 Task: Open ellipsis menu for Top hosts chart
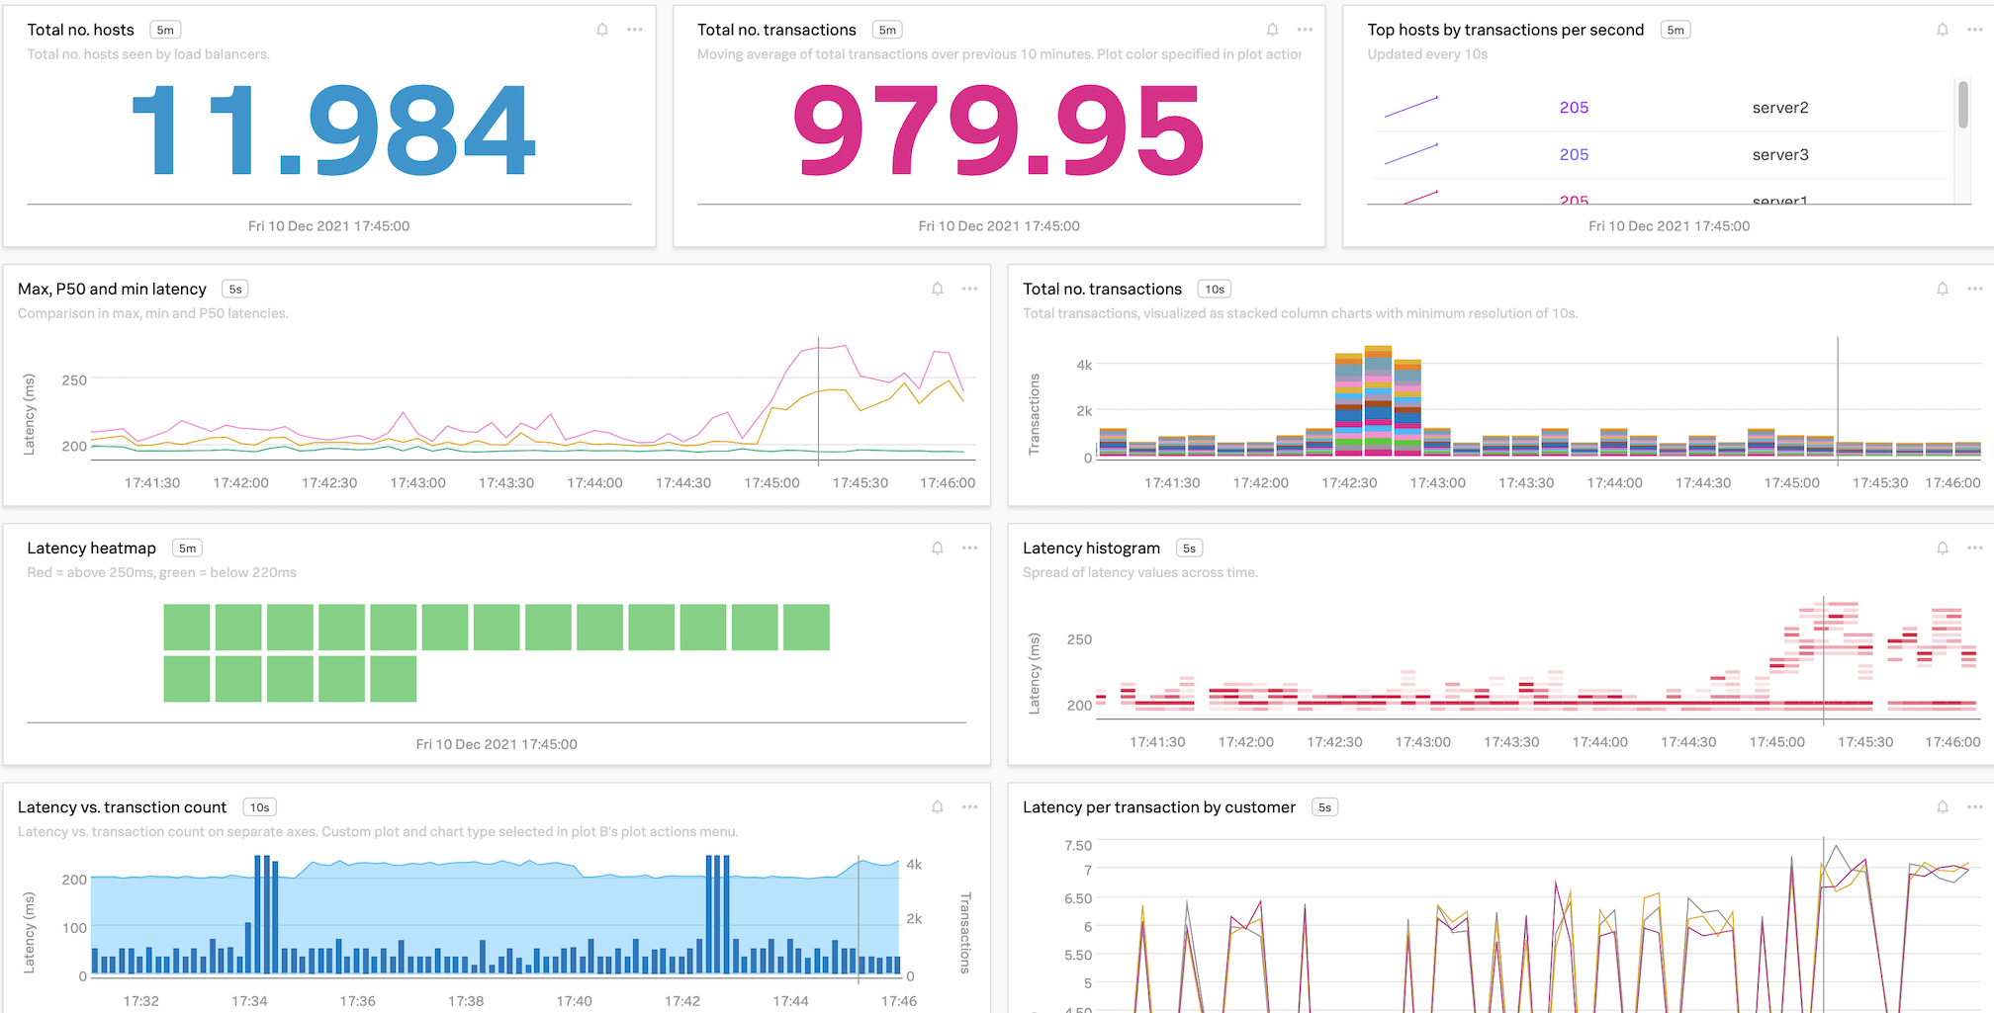point(1974,30)
